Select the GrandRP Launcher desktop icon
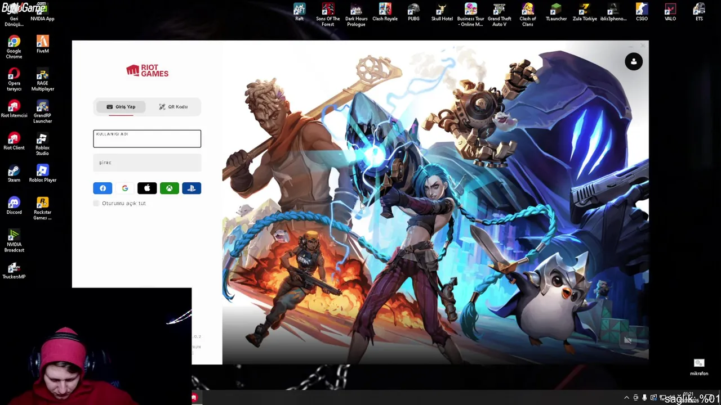This screenshot has height=405, width=721. 42,112
